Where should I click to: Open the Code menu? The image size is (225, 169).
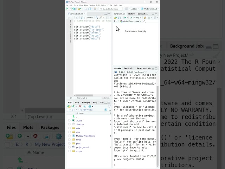coord(76,5)
